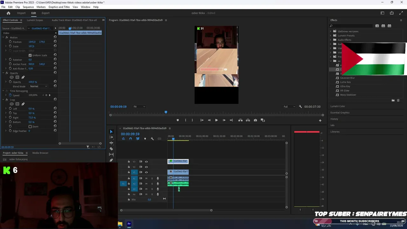The image size is (407, 229).
Task: Open the Blend Mode dropdown
Action: click(x=38, y=86)
